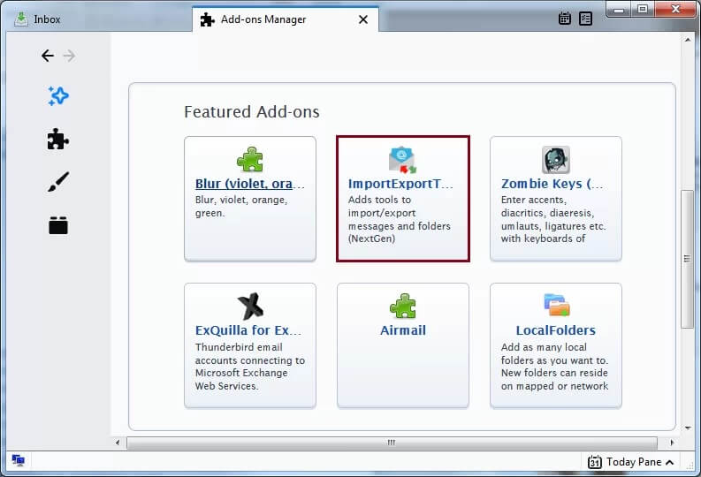Open the Tasks tab icon
Screen dimensions: 701x477
point(586,19)
